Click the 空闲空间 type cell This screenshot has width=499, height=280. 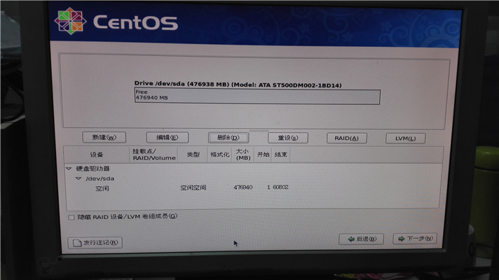coord(193,188)
